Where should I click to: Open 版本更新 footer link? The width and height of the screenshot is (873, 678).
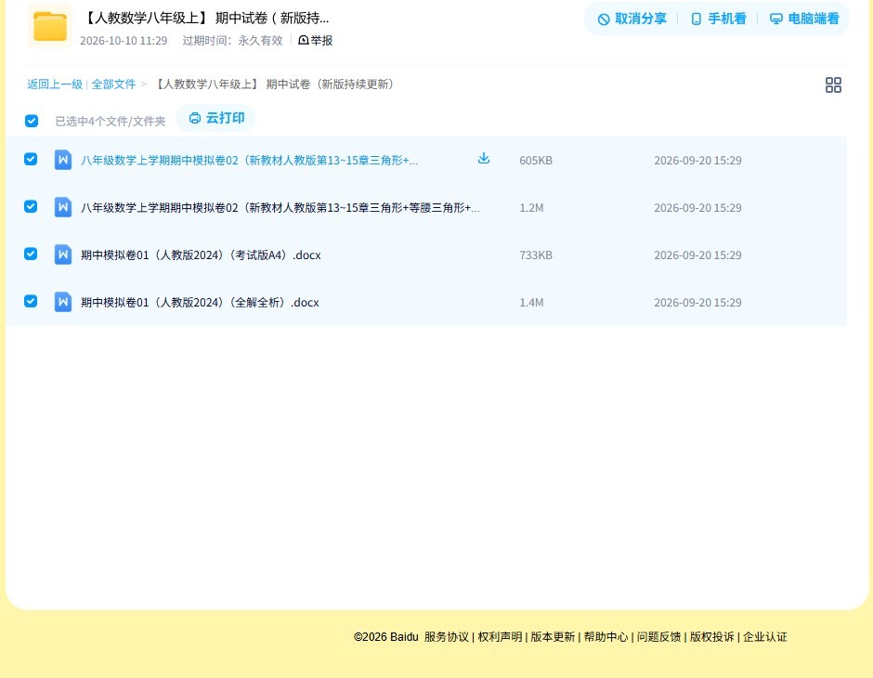(553, 637)
